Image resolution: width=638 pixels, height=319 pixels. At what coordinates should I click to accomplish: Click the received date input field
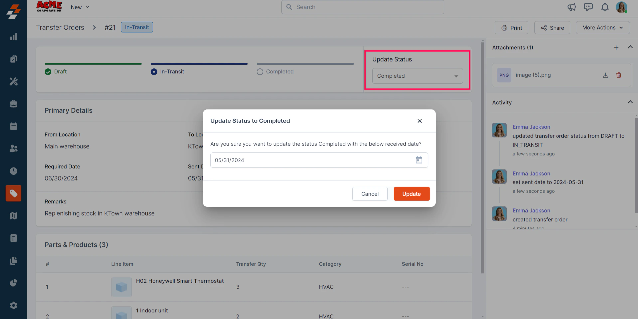319,160
